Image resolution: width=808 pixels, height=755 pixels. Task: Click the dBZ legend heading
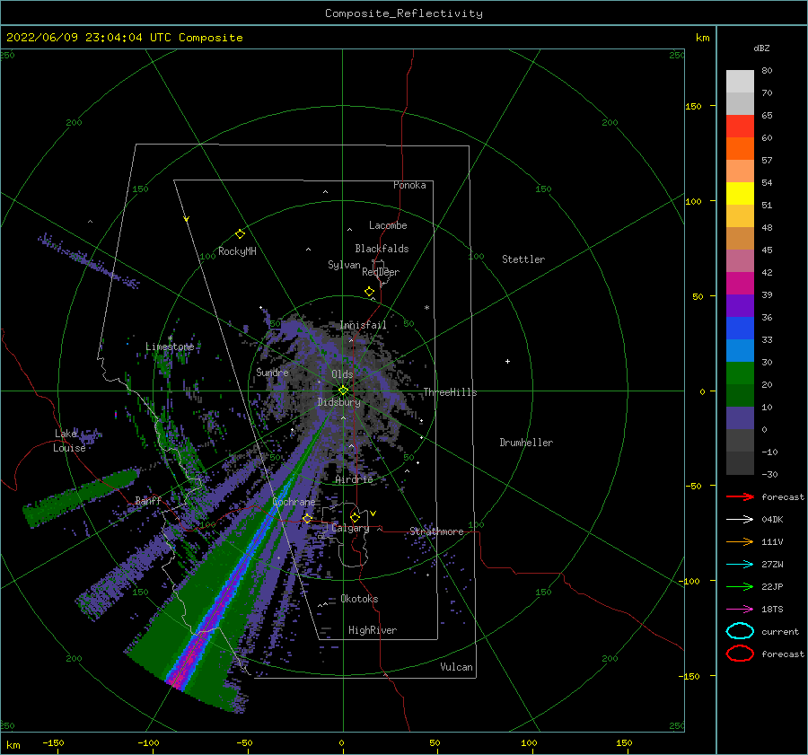[x=761, y=48]
